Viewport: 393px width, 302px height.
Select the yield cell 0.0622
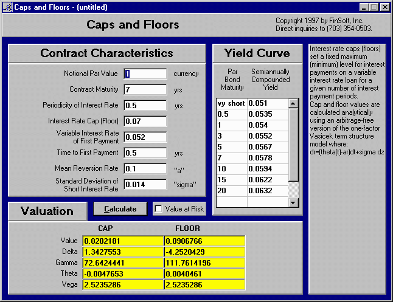(268, 180)
